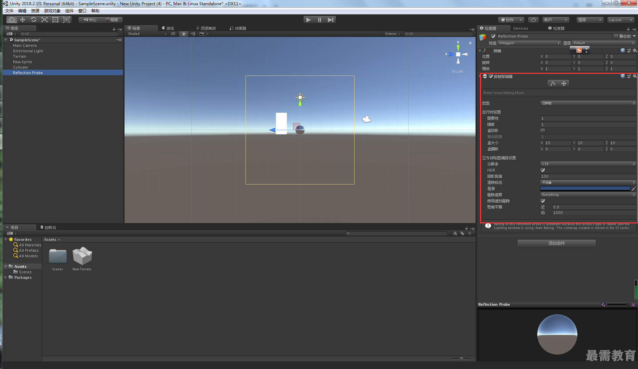The height and width of the screenshot is (369, 638).
Task: Click the scene view lock icon
Action: pos(470,43)
